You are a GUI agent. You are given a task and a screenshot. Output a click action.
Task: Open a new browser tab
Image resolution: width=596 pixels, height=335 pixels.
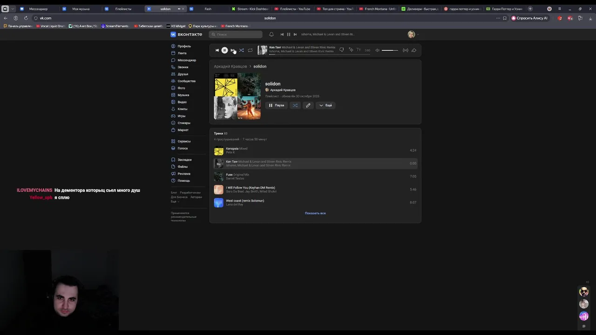coord(530,9)
